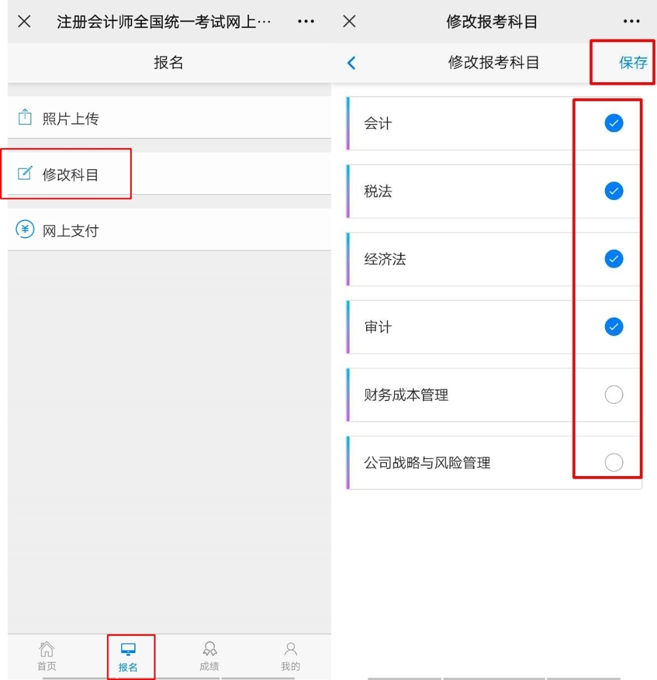The height and width of the screenshot is (680, 657).
Task: Open the 首页 home tab icon
Action: (47, 650)
